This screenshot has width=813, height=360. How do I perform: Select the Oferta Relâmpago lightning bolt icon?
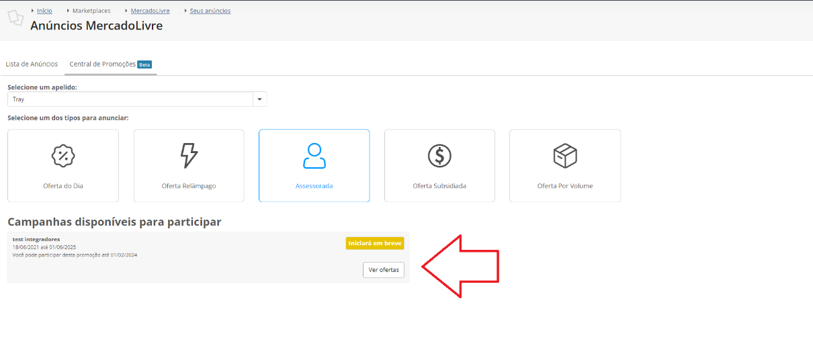(x=189, y=156)
